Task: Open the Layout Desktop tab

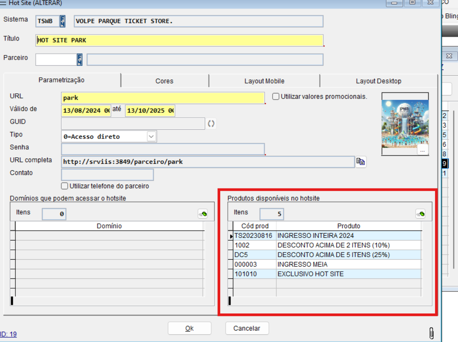Action: pyautogui.click(x=378, y=81)
